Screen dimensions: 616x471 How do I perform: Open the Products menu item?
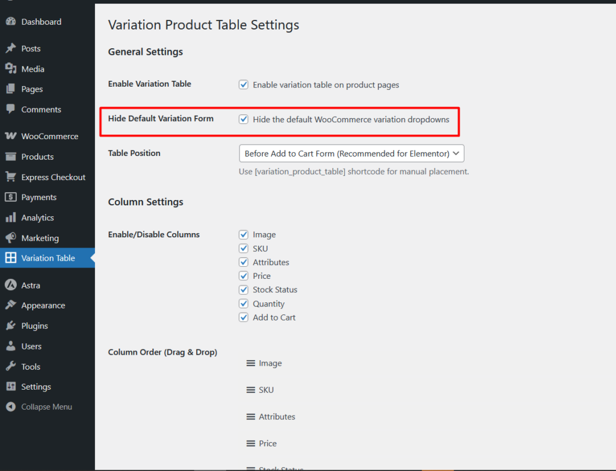[37, 157]
